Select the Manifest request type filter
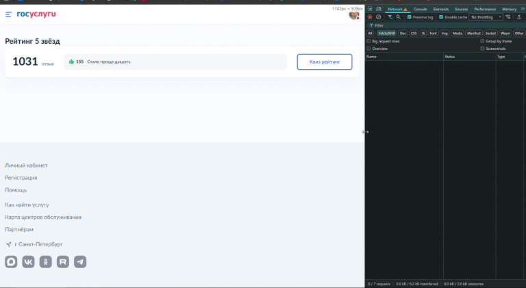This screenshot has height=288, width=526. (x=474, y=33)
